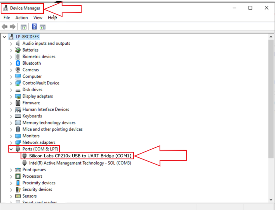Click the Batteries category icon
The height and width of the screenshot is (212, 275).
pyautogui.click(x=18, y=50)
